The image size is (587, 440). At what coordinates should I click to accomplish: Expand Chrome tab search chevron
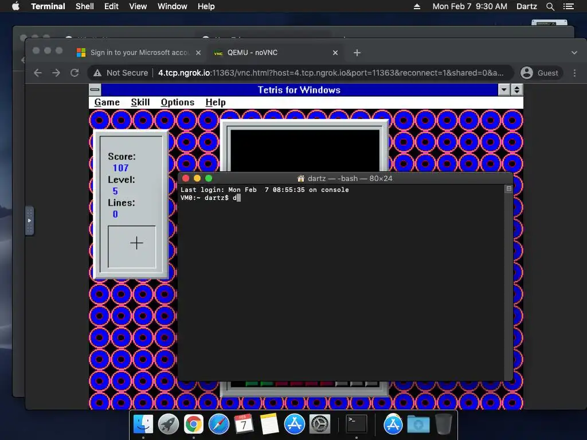pyautogui.click(x=574, y=53)
